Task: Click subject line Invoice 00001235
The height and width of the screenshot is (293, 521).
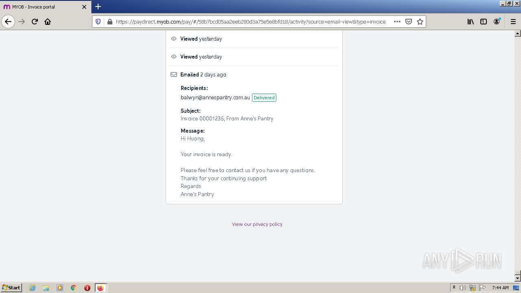Action: 227,118
